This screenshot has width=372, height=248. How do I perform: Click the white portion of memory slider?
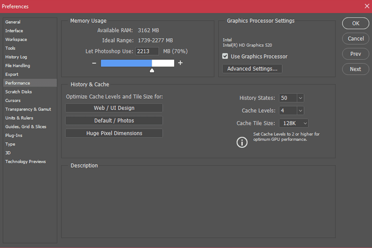(x=163, y=63)
